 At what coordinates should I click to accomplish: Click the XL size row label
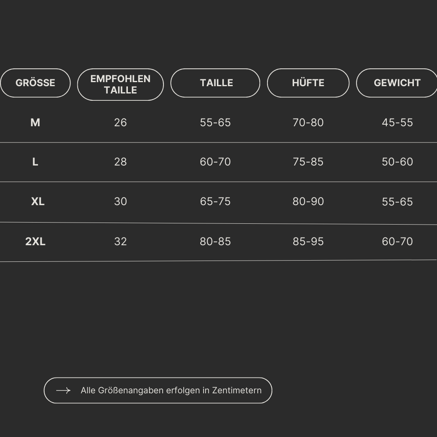click(38, 202)
